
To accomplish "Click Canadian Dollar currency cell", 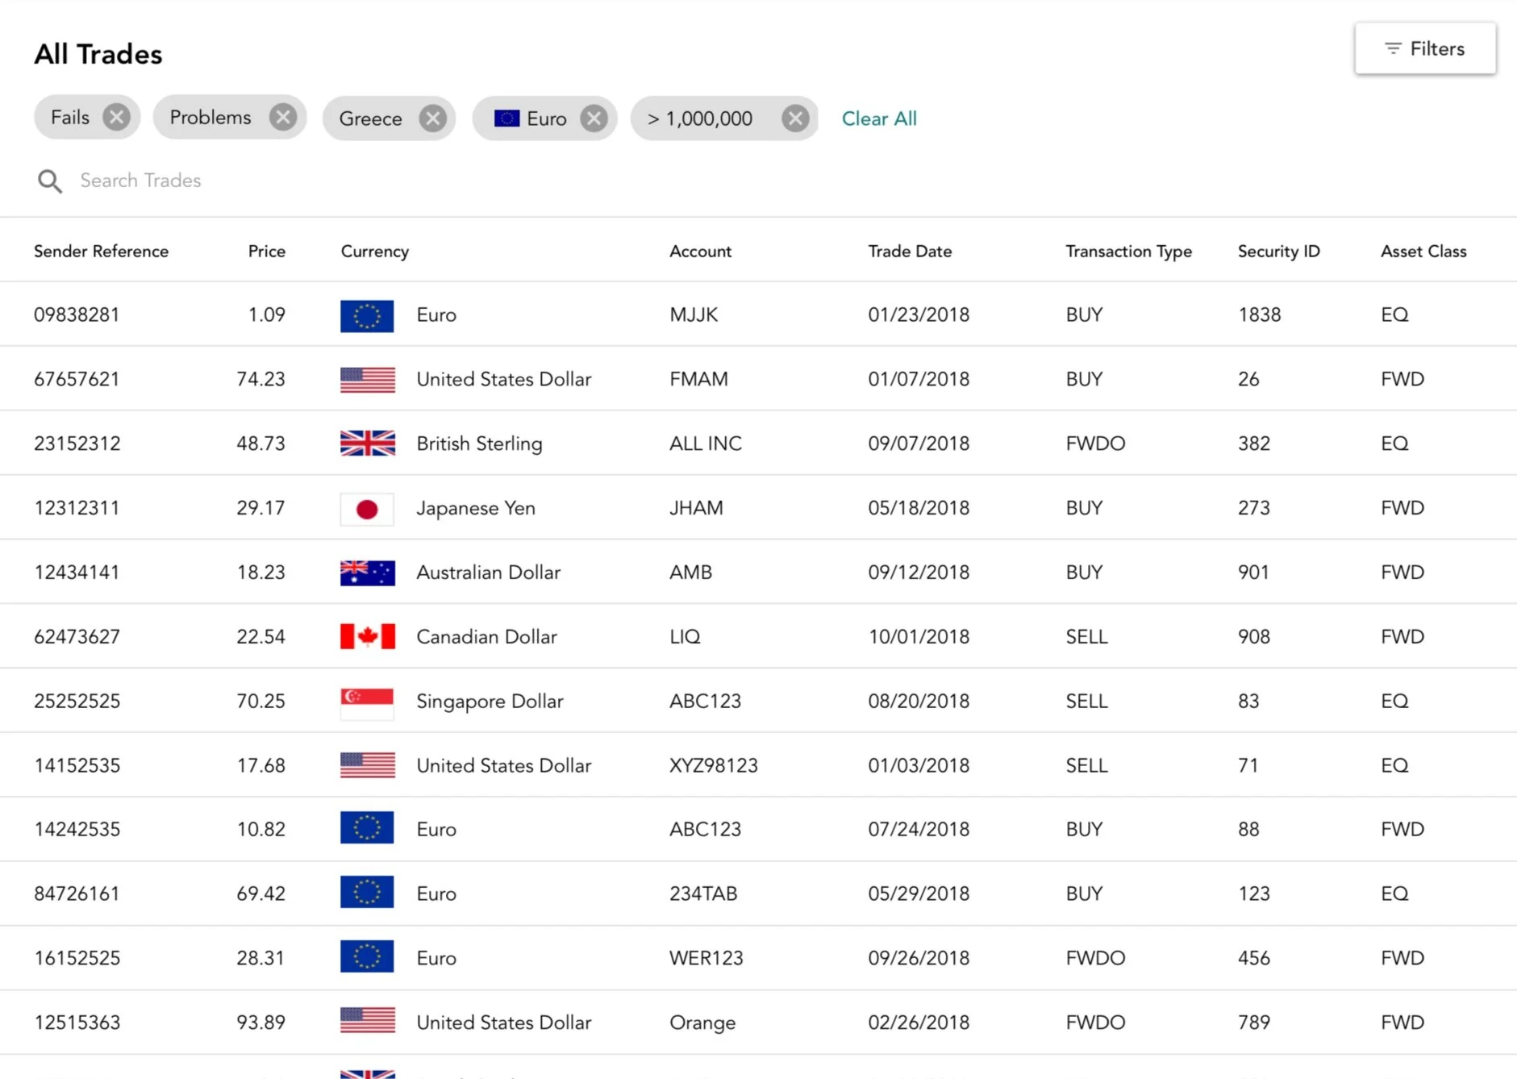I will tap(486, 637).
